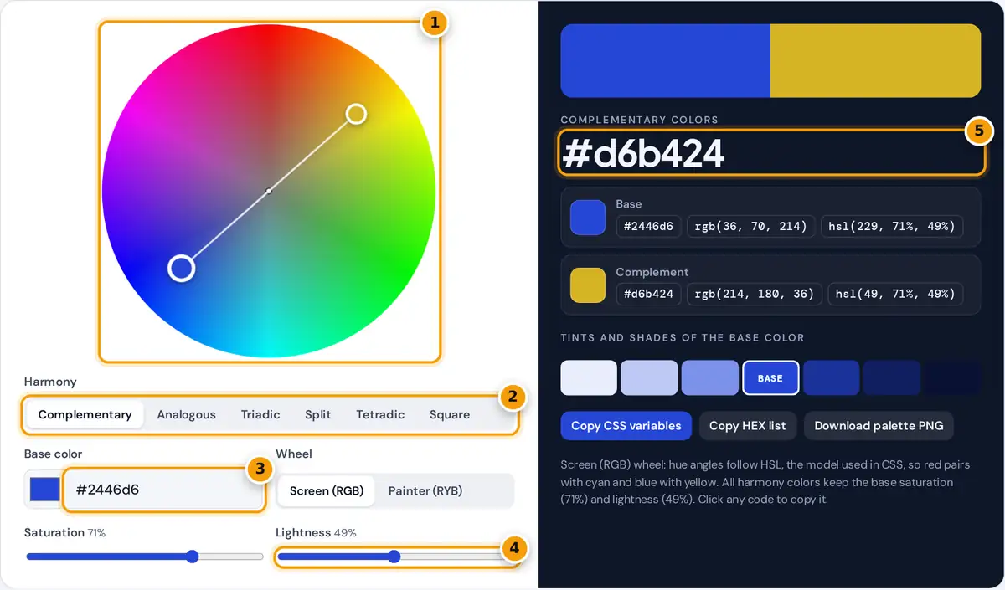This screenshot has height=590, width=1005.
Task: Choose the Triadic harmony option
Action: [x=260, y=414]
